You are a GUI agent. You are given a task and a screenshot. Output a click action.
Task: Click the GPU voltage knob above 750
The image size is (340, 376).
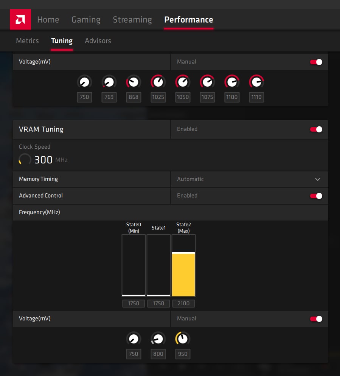pos(84,82)
